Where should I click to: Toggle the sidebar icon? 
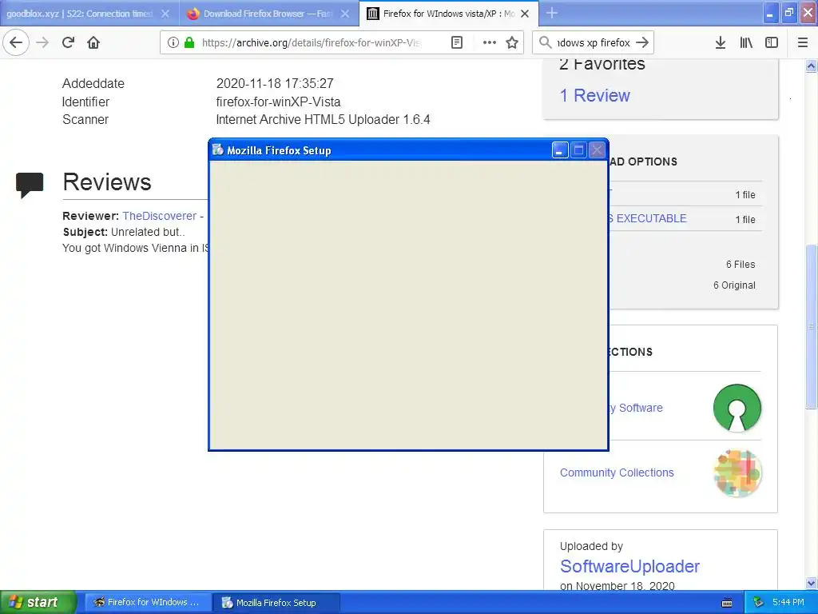point(772,42)
